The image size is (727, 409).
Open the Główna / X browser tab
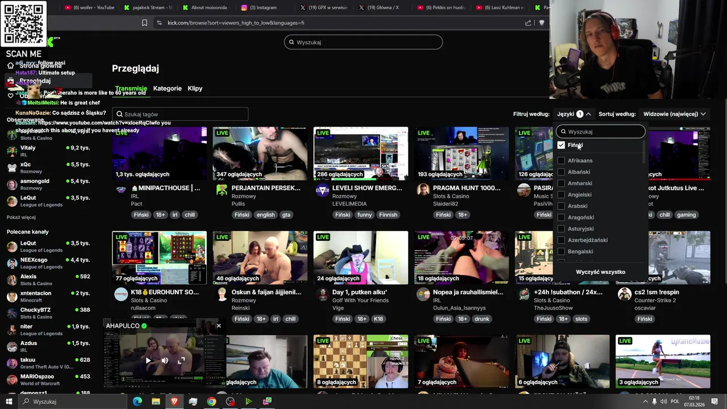pyautogui.click(x=382, y=7)
